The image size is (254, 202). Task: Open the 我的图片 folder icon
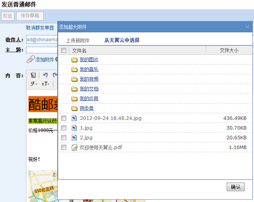pyautogui.click(x=74, y=60)
